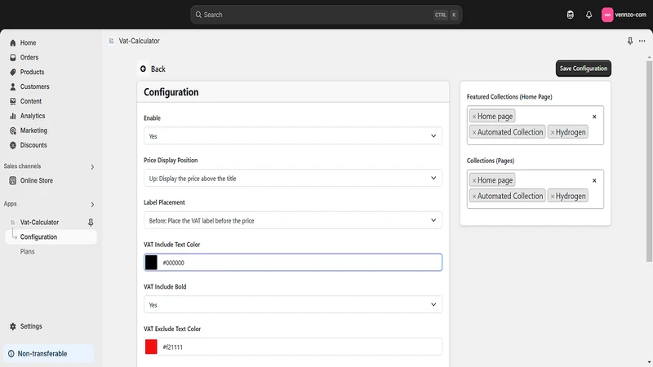Open the VAT Include Bold dropdown

pyautogui.click(x=293, y=304)
